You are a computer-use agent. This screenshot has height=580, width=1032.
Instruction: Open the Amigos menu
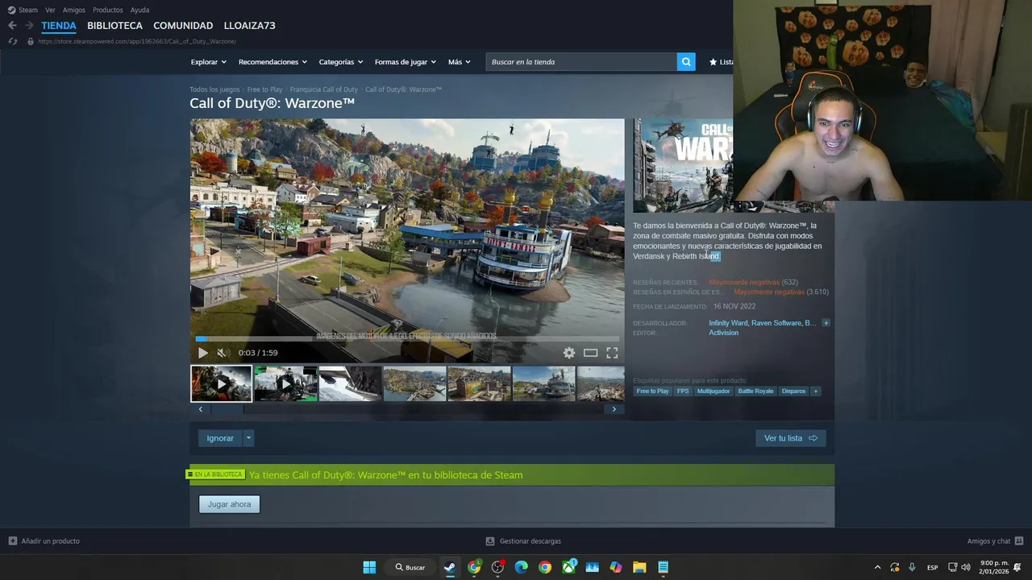pyautogui.click(x=74, y=10)
